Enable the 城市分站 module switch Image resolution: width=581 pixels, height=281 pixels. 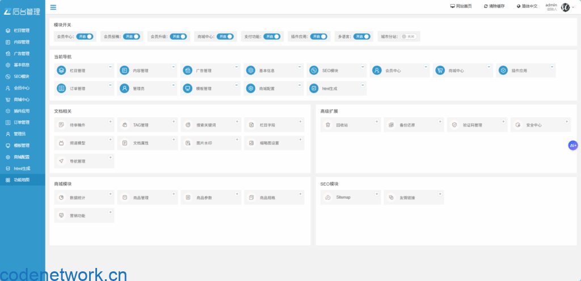pyautogui.click(x=409, y=36)
